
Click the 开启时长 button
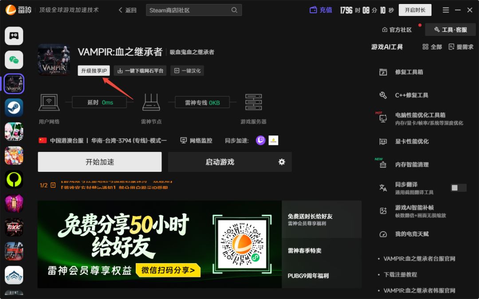coord(415,10)
